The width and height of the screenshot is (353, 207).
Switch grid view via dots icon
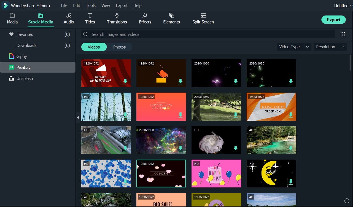coord(343,34)
